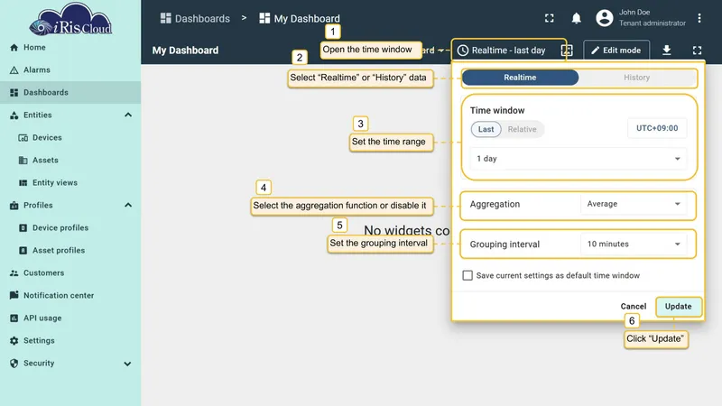Open the Settings sidebar entry
The image size is (722, 406).
[70, 341]
